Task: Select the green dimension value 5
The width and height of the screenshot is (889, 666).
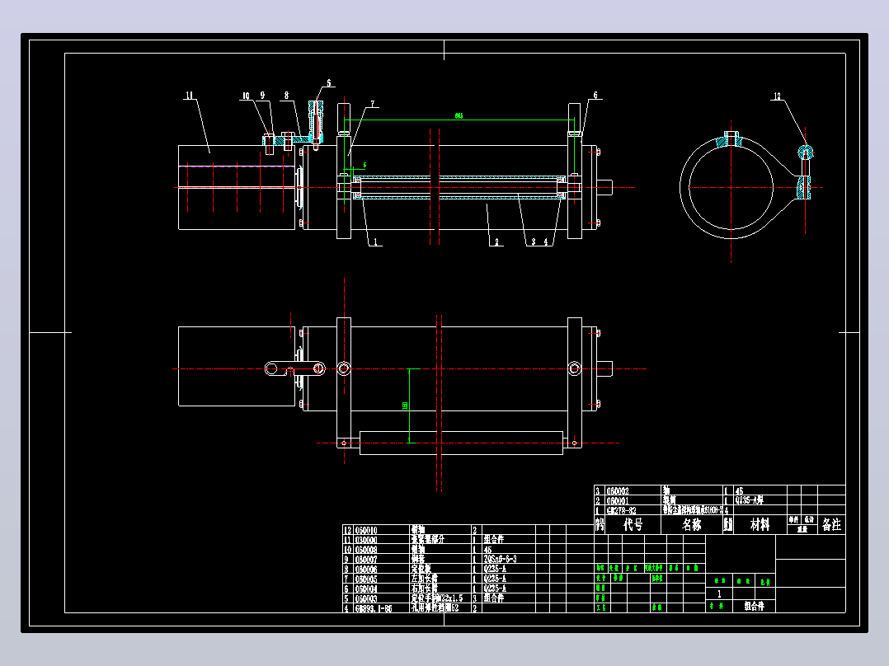Action: click(x=365, y=166)
